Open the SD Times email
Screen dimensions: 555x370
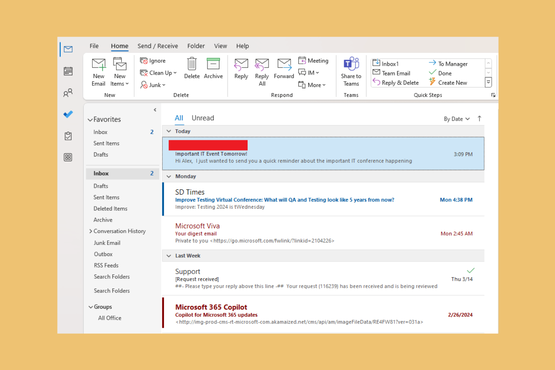pyautogui.click(x=324, y=199)
